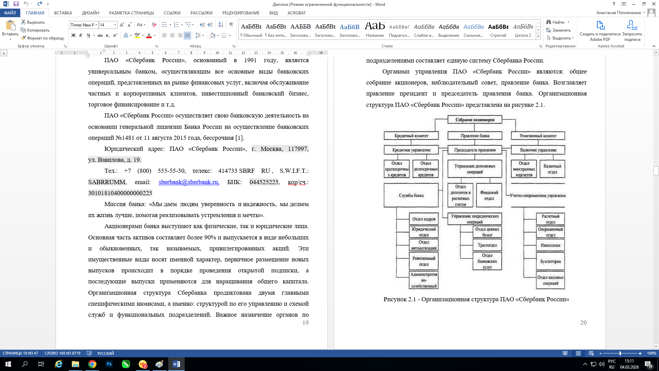659x371 pixels.
Task: Open the font size 14 dropdown
Action: (x=115, y=25)
